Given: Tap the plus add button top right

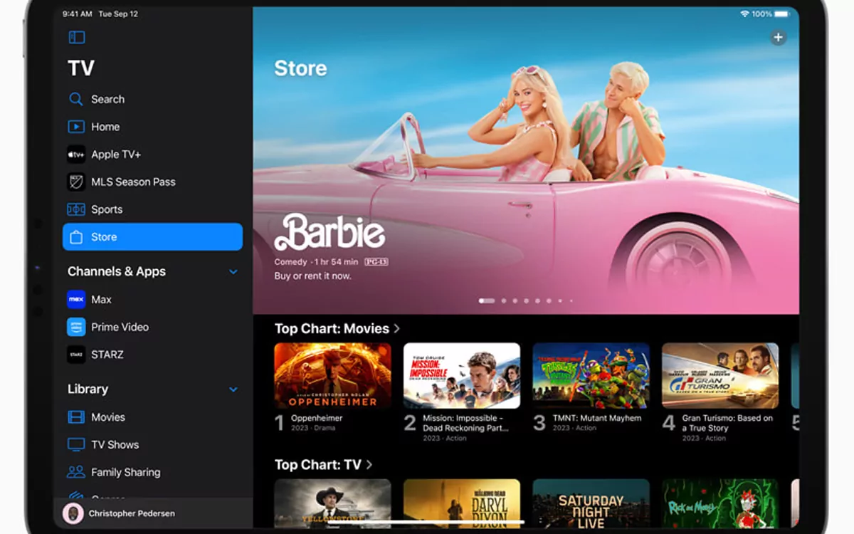Looking at the screenshot, I should pos(778,38).
